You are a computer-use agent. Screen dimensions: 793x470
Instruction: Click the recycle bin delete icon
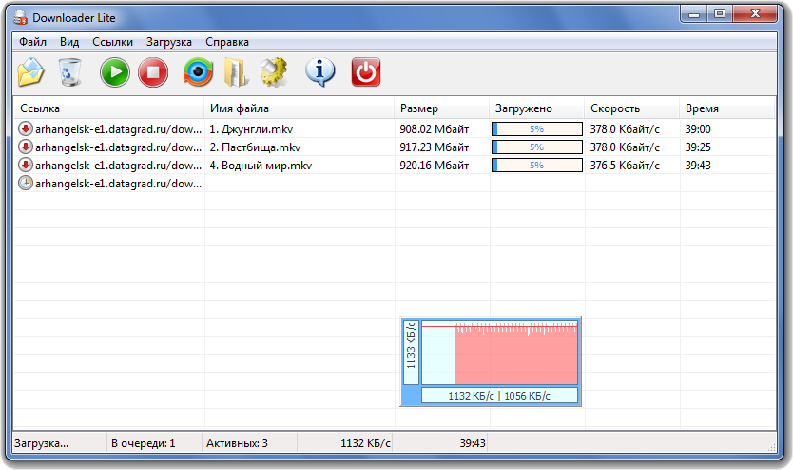(x=69, y=72)
